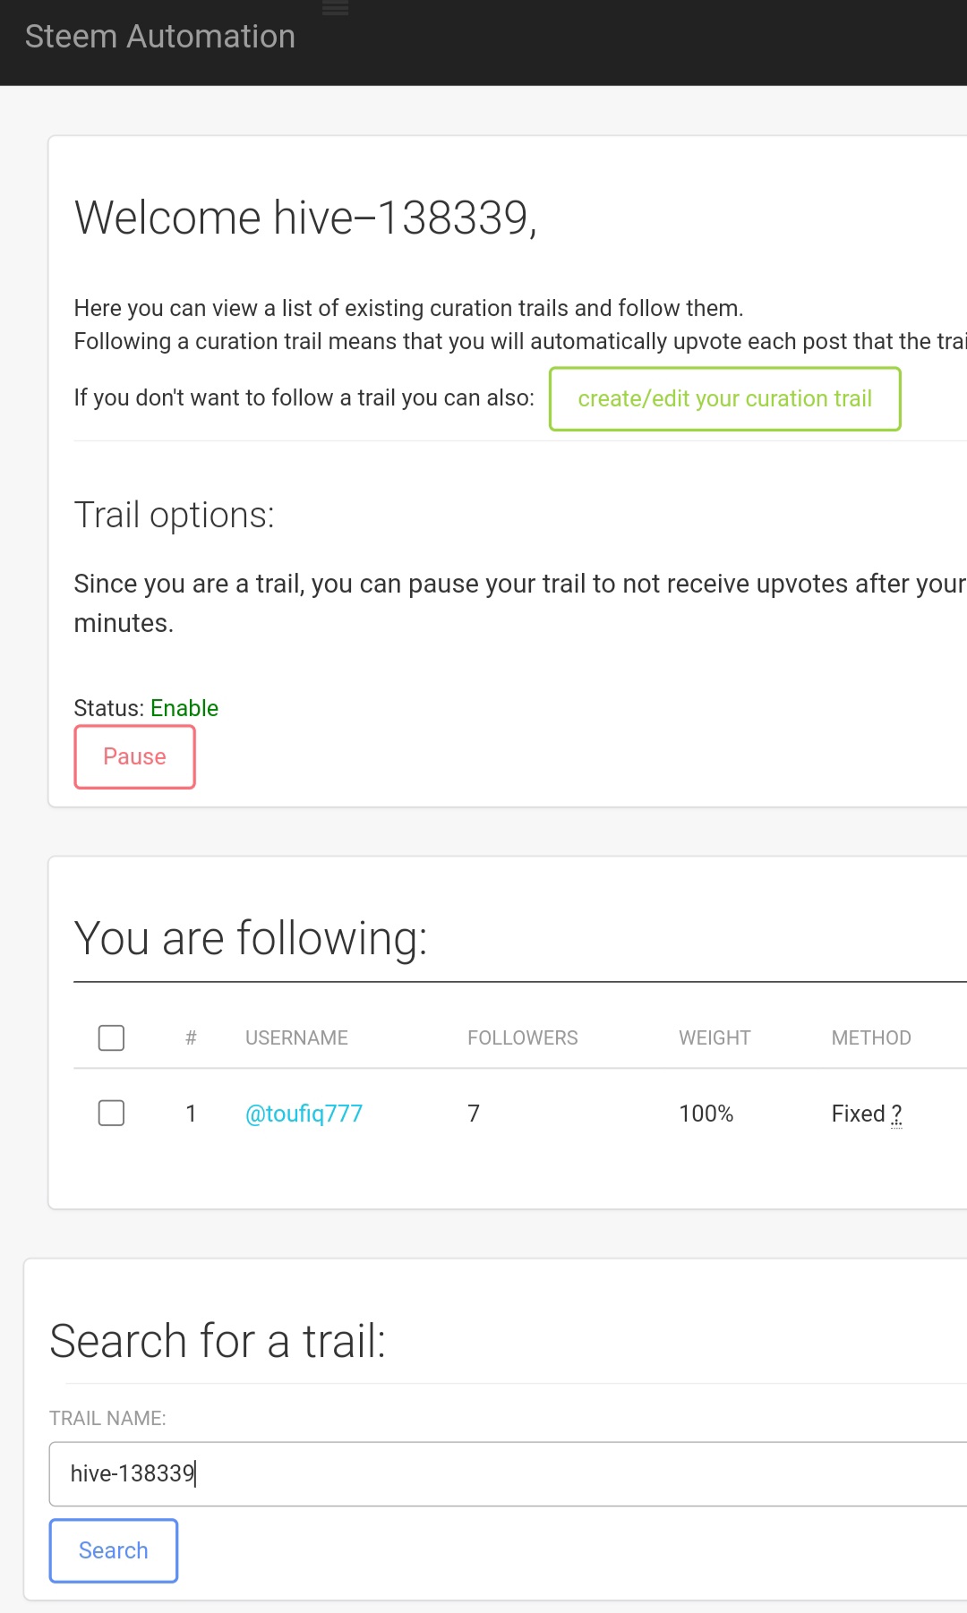The height and width of the screenshot is (1613, 967).
Task: Click the green Enable status text
Action: pyautogui.click(x=184, y=708)
